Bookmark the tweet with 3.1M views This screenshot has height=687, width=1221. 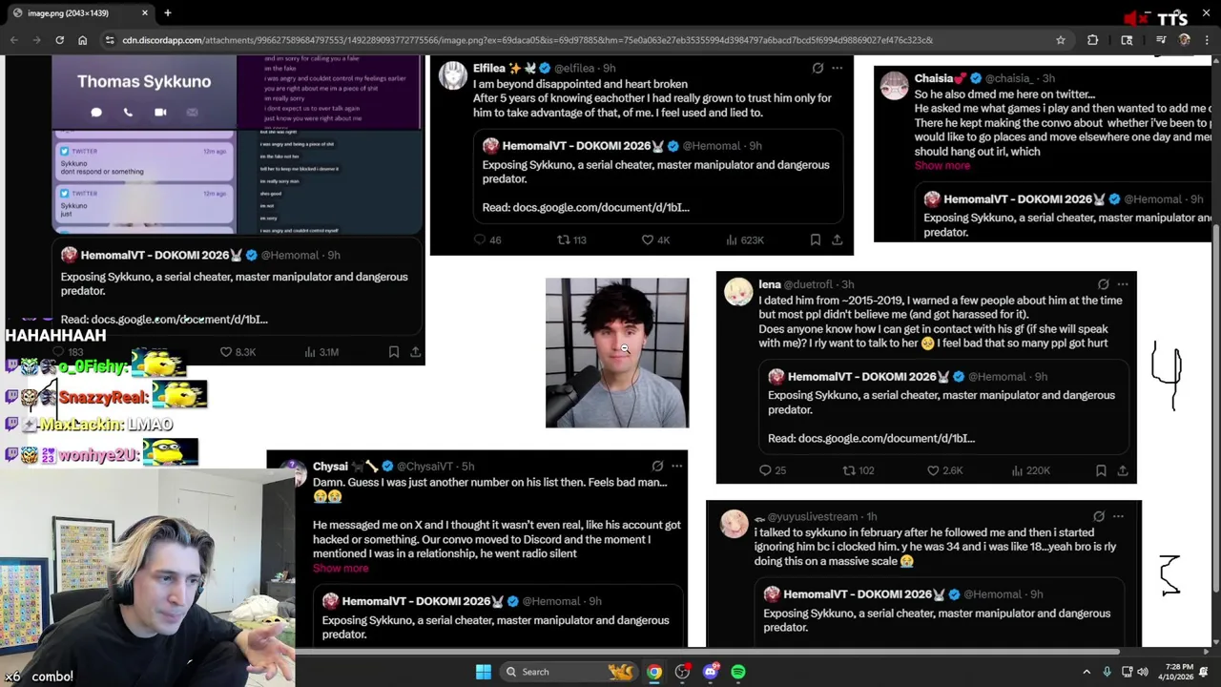coord(394,352)
